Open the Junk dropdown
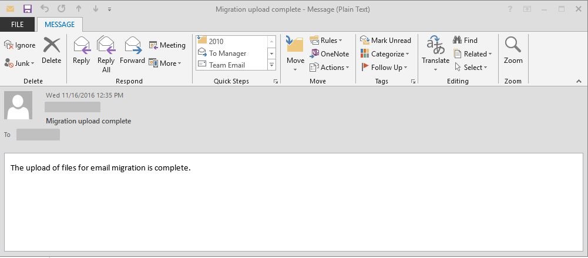Viewport: 588px width, 258px height. [x=19, y=63]
